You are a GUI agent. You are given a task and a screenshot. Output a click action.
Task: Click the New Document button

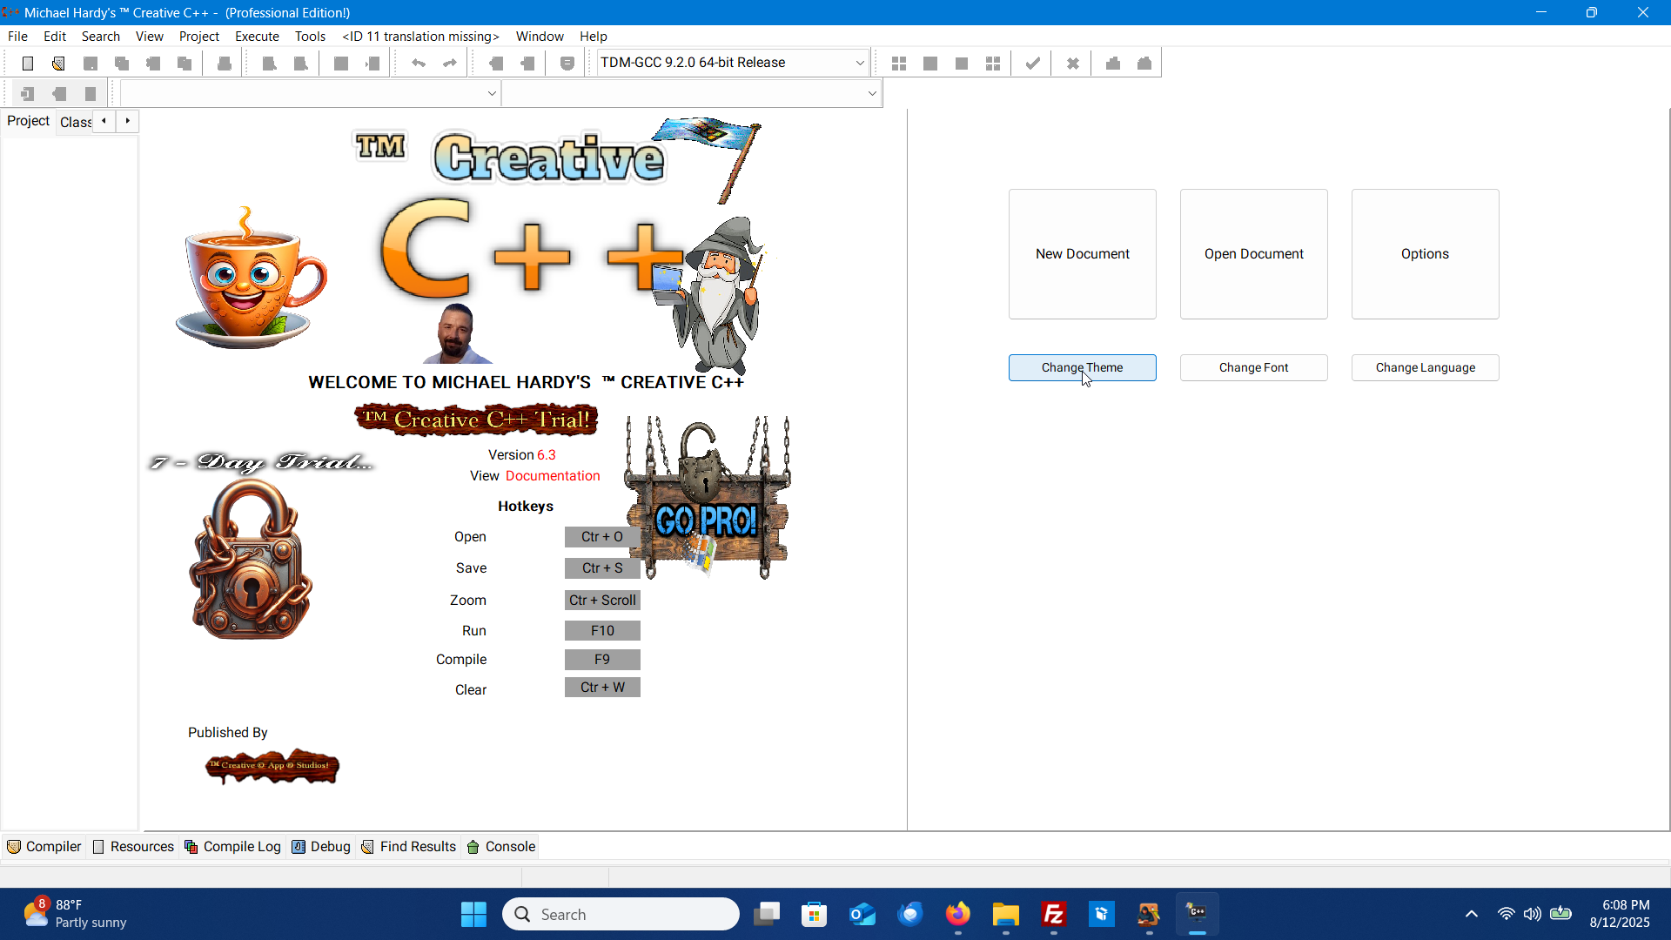[1082, 254]
